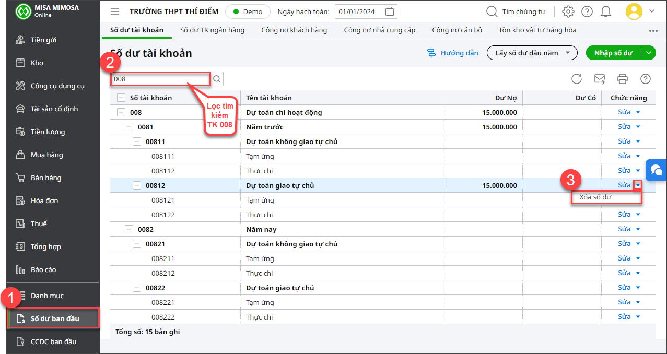
Task: Switch to Công nợ khách hàng tab
Action: pyautogui.click(x=294, y=30)
